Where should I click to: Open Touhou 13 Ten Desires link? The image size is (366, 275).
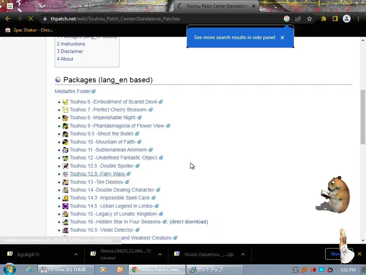[x=99, y=182]
